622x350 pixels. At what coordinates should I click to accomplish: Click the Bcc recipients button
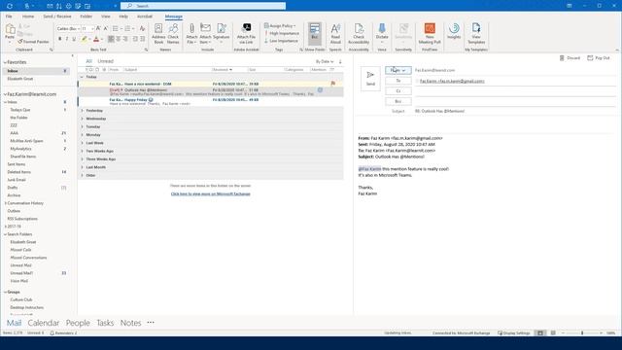pos(398,101)
